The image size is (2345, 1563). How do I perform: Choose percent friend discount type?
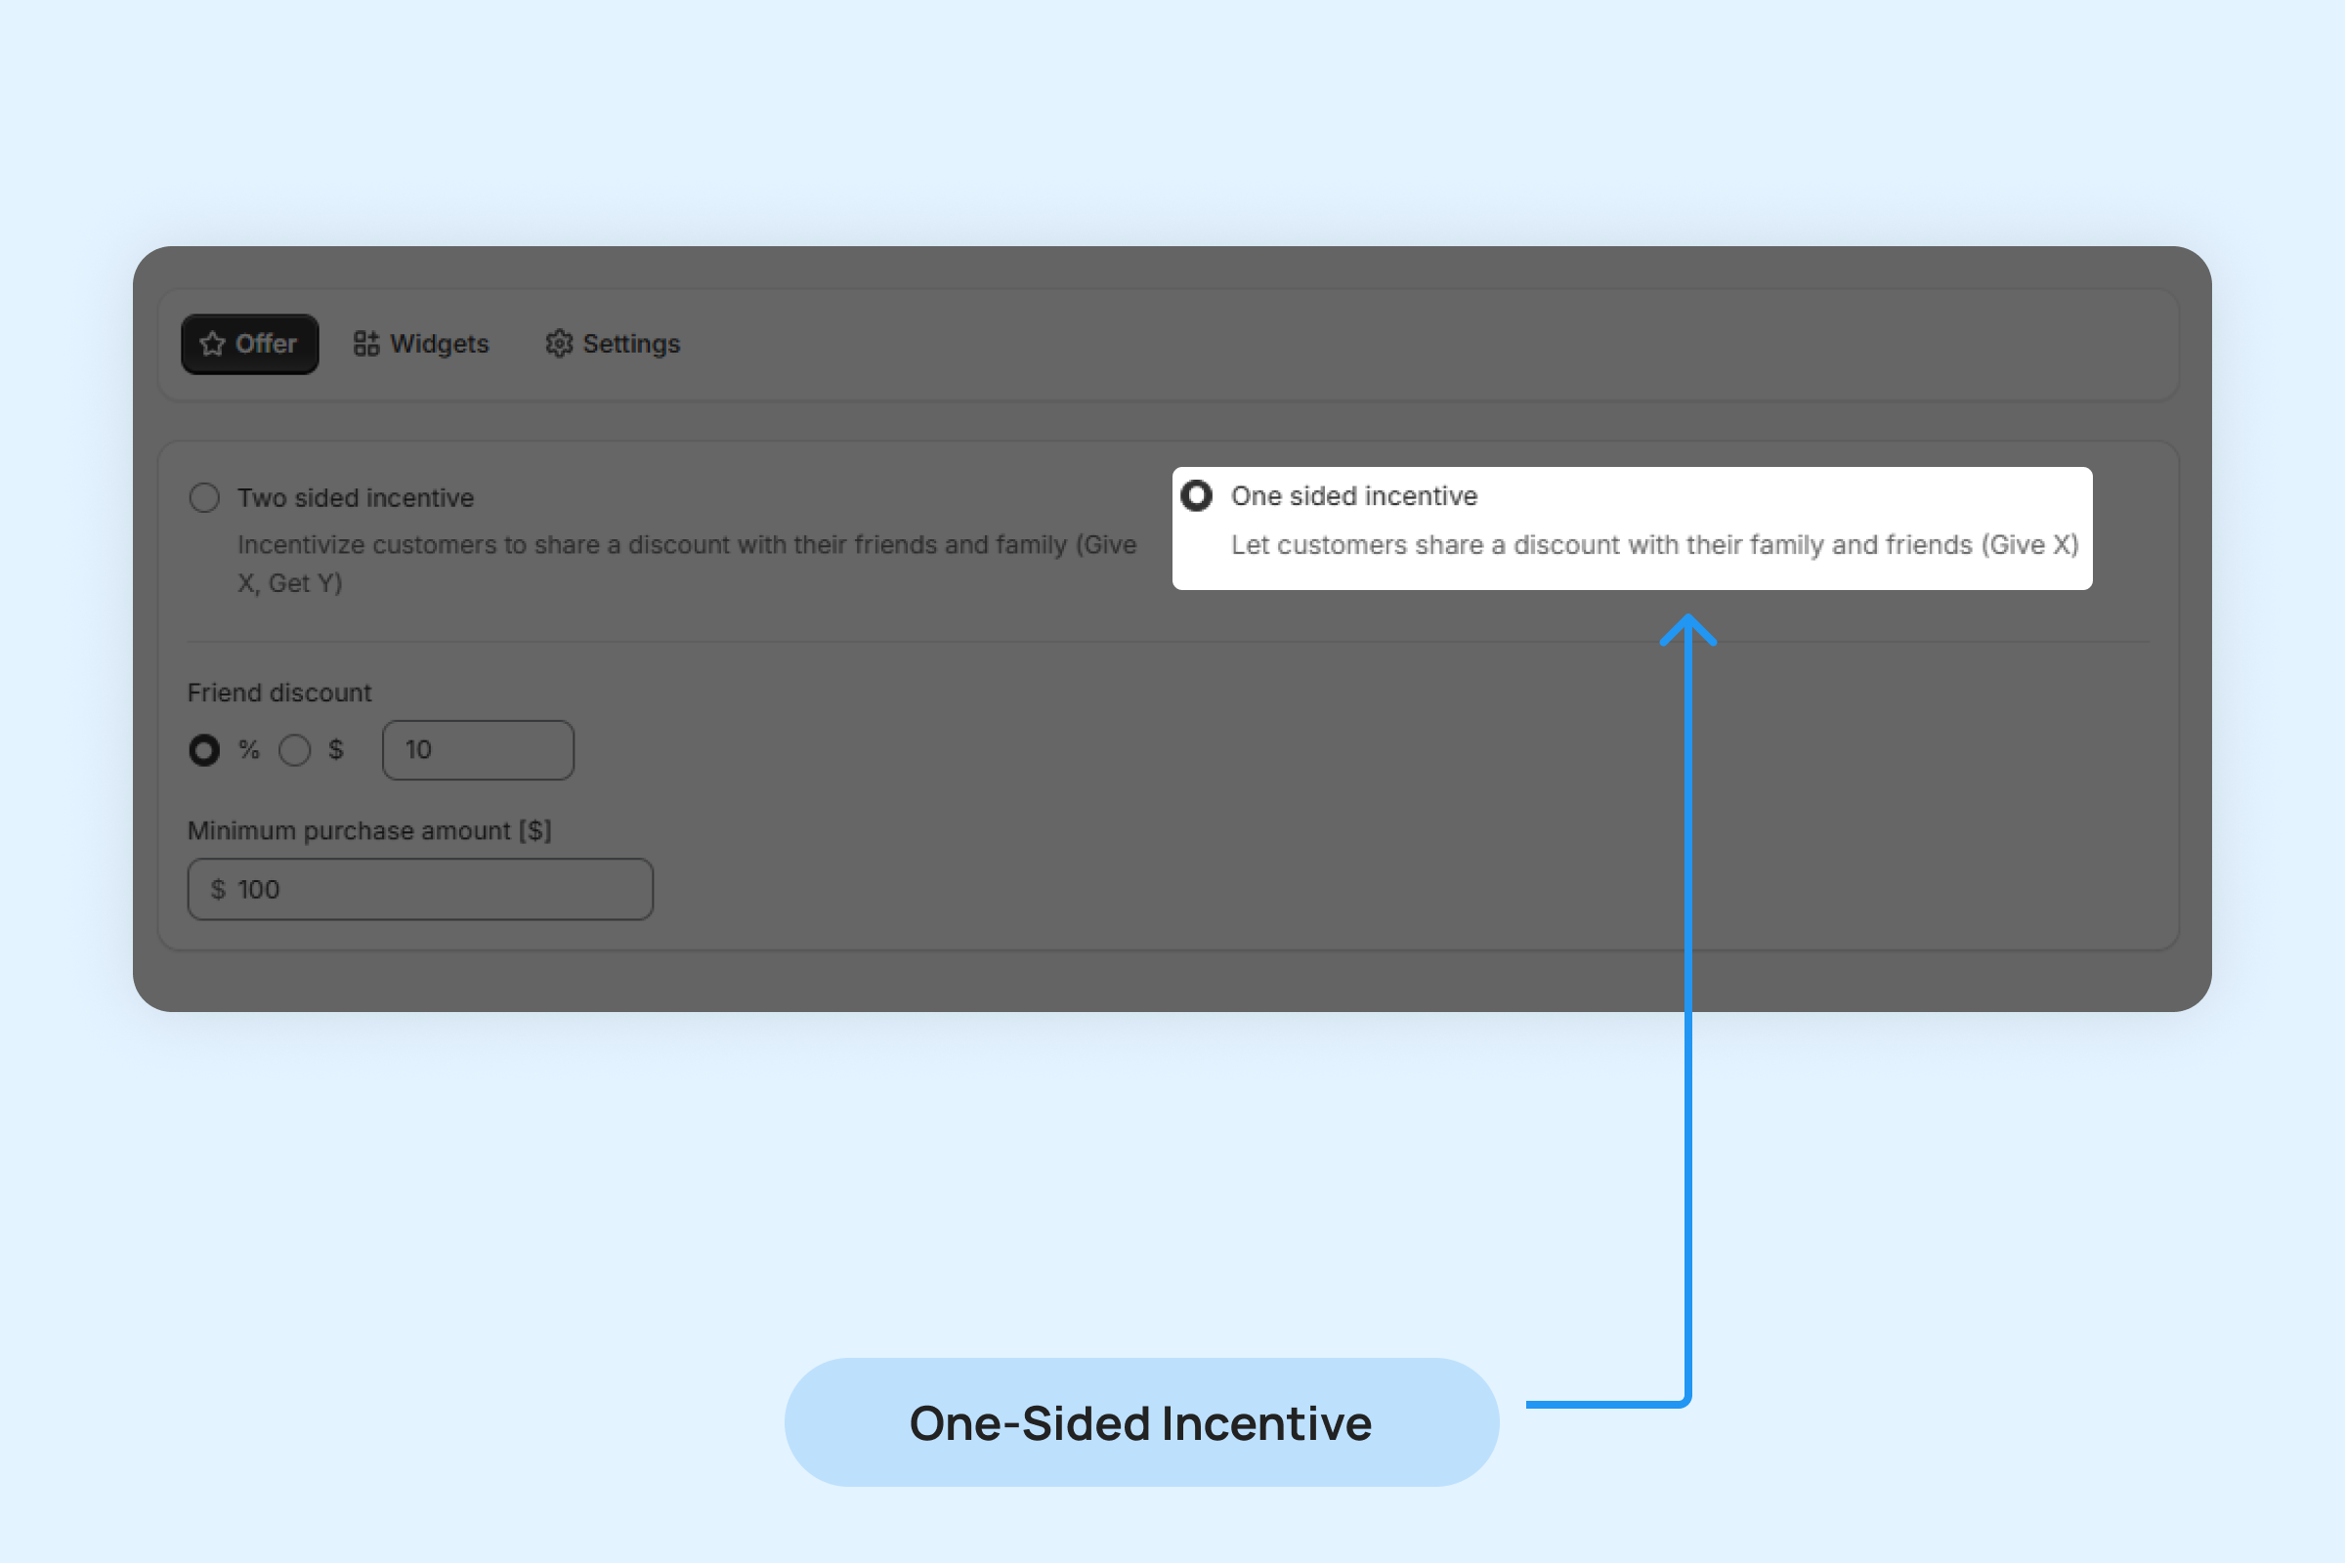[x=204, y=750]
